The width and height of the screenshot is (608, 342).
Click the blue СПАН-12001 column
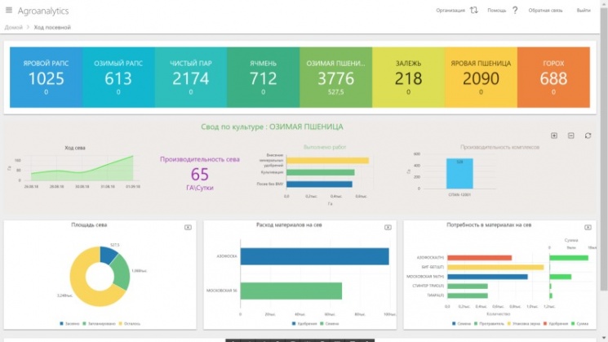[459, 174]
